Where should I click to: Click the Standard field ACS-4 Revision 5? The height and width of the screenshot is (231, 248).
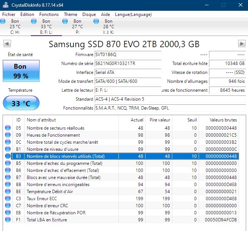(x=170, y=99)
